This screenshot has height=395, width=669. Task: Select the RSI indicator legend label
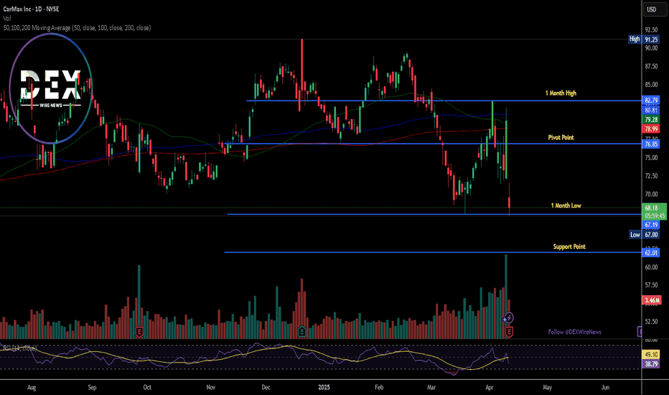tap(19, 348)
